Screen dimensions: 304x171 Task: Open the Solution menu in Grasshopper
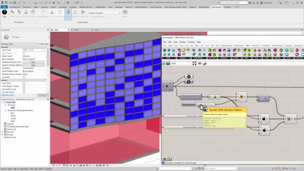coord(191,42)
